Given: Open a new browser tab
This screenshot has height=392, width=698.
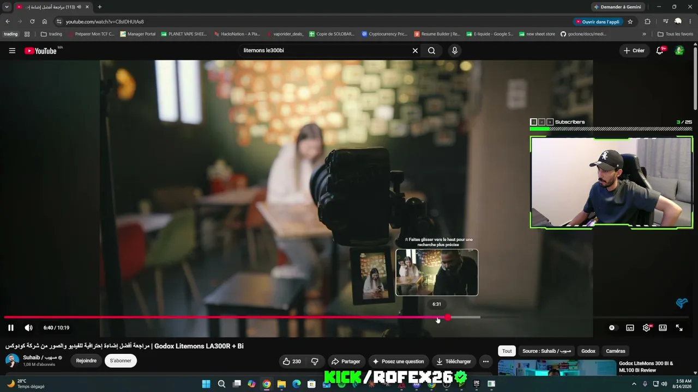Looking at the screenshot, I should 100,7.
